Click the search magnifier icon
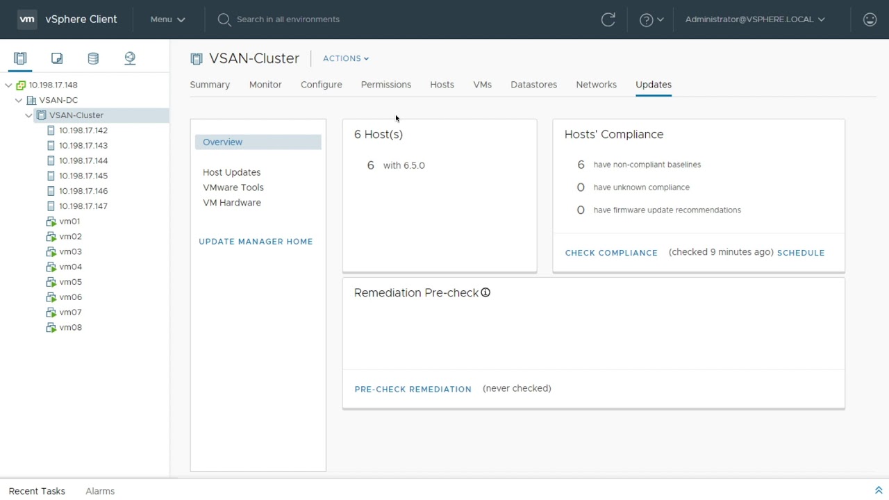The height and width of the screenshot is (500, 889). 224,19
